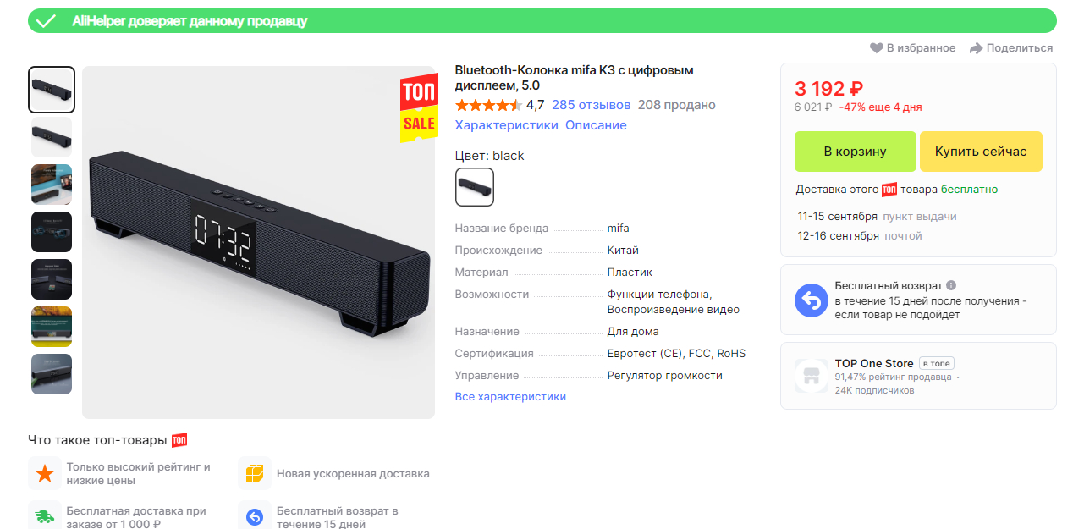Select the black color swatch

[x=475, y=187]
